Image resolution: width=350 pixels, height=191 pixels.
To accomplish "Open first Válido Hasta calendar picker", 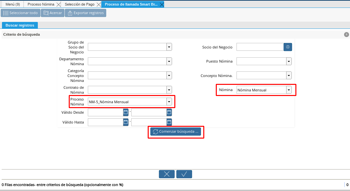I will 126,122.
